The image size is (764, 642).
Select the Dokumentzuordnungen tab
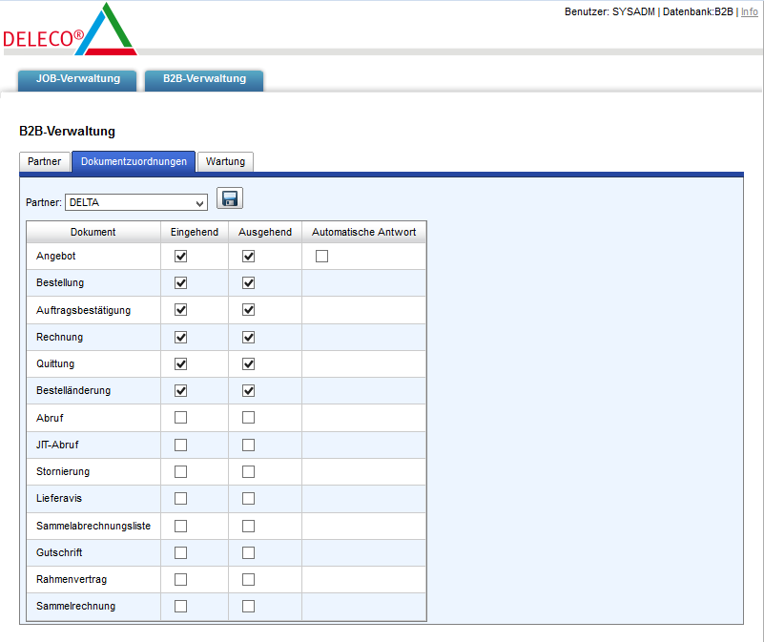134,162
